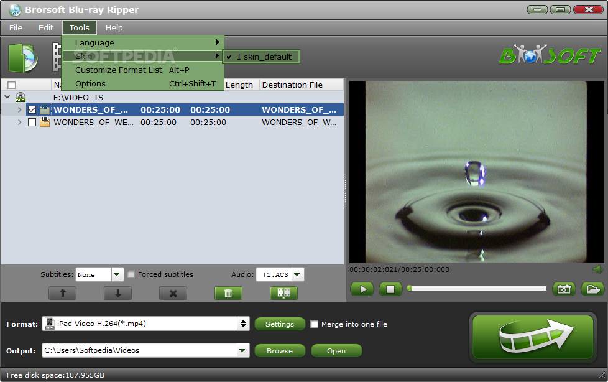Start conversion with the big green arrow button
The height and width of the screenshot is (382, 608).
[533, 337]
